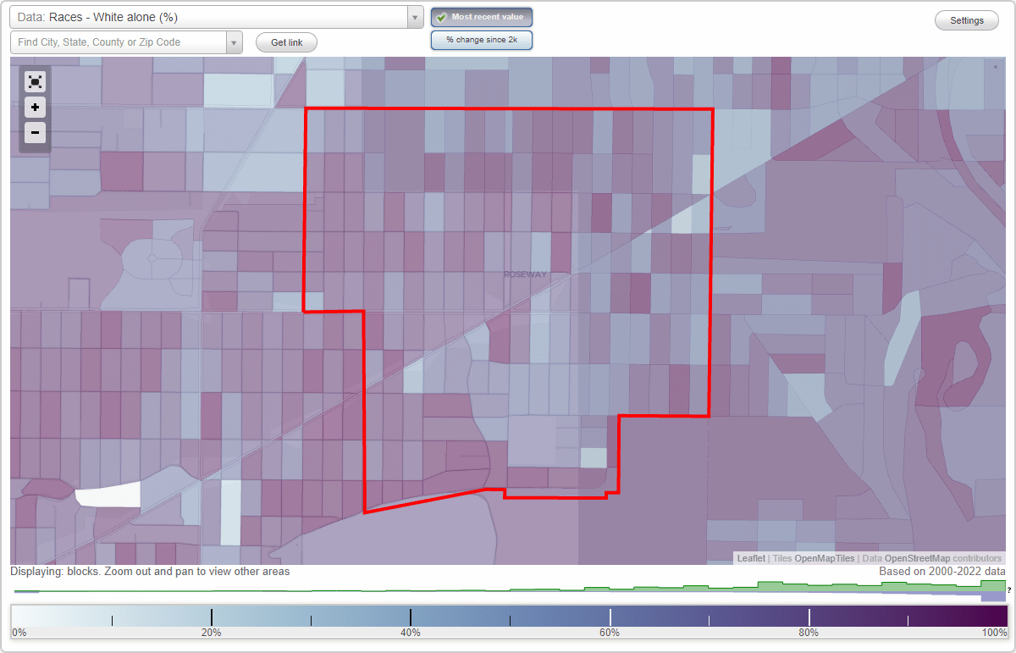Click the 80% mark on color legend
Viewport: 1016px width, 653px height.
[x=809, y=633]
